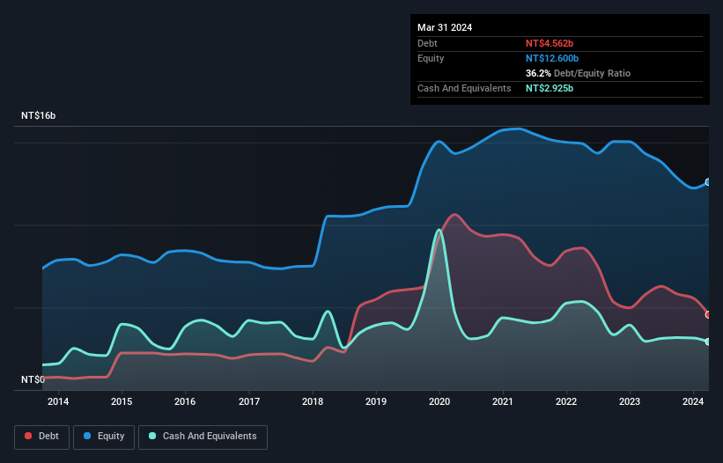Click the Cash value NT$2.925b
The height and width of the screenshot is (463, 723).
click(550, 88)
